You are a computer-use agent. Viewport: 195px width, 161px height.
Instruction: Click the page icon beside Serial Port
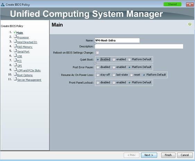(15, 50)
